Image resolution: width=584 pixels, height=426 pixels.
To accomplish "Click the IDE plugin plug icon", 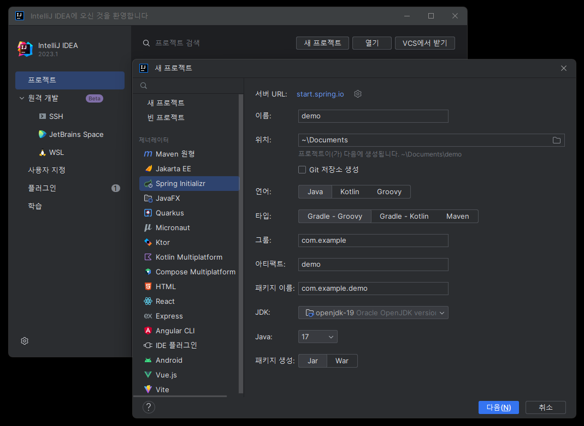I will click(x=148, y=345).
